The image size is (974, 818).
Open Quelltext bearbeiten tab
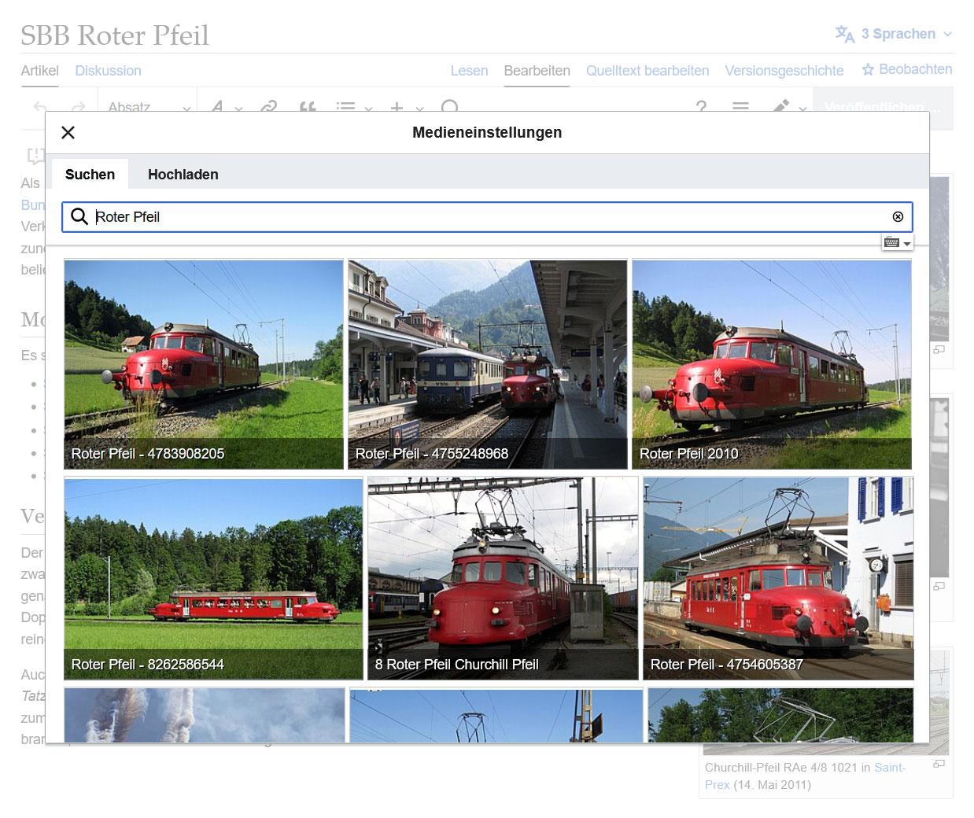[x=647, y=71]
